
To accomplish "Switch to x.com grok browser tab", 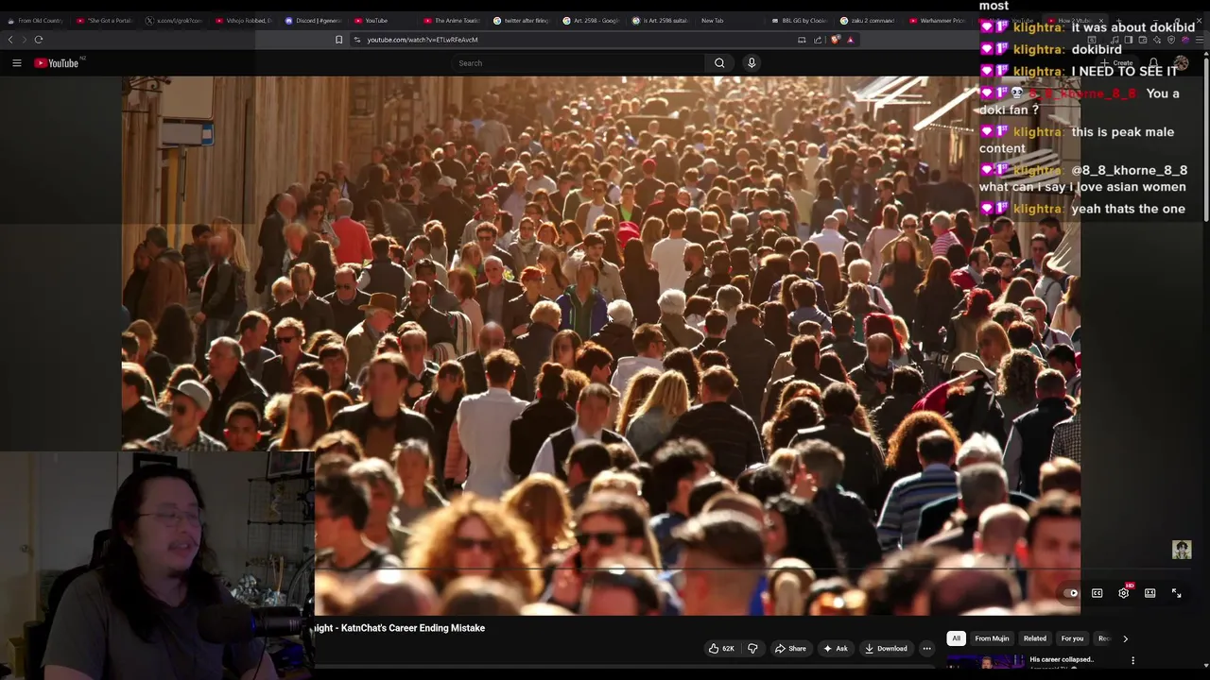I will [175, 20].
